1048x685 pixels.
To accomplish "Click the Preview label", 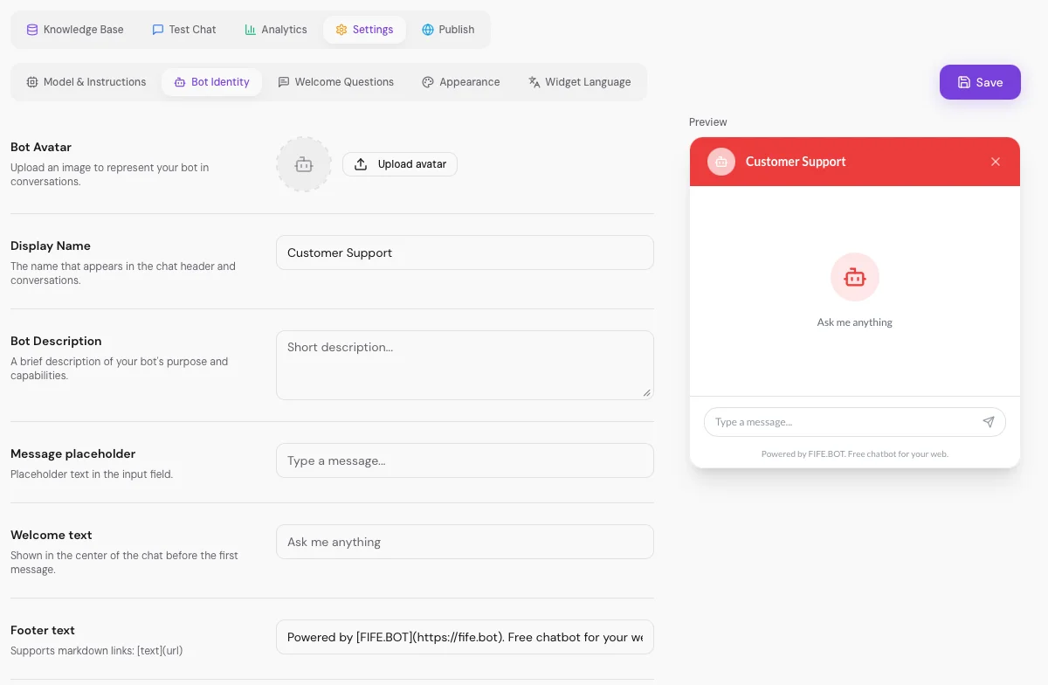I will tap(708, 122).
